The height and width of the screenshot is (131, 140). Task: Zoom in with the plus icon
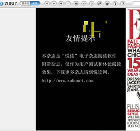point(61,4)
